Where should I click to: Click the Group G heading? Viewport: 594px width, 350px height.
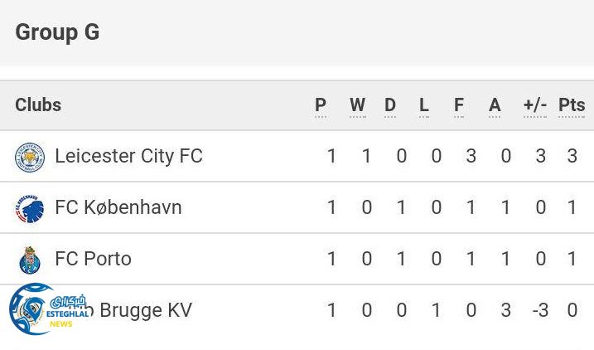57,32
